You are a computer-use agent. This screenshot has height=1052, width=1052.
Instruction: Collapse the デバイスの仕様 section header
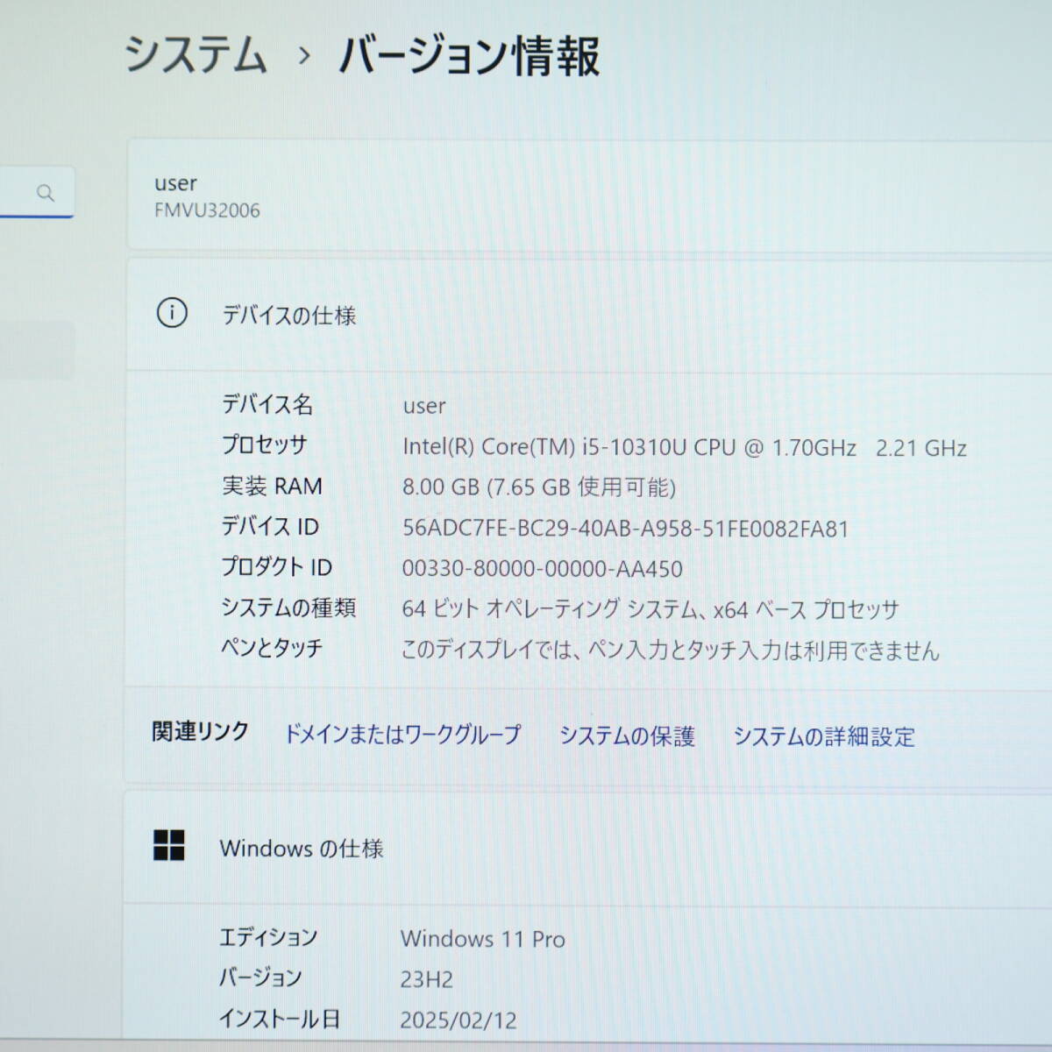pos(587,315)
